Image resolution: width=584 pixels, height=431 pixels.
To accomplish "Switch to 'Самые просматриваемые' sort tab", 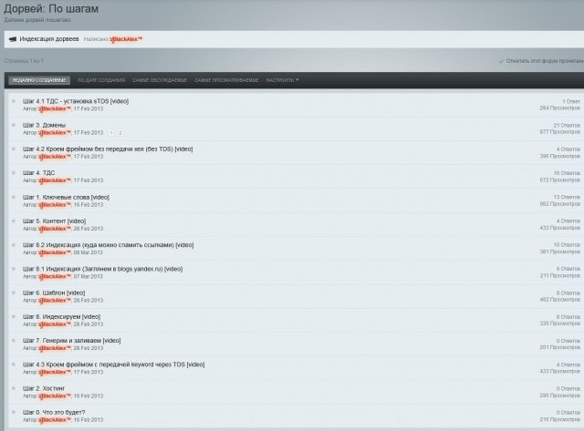I will click(226, 80).
